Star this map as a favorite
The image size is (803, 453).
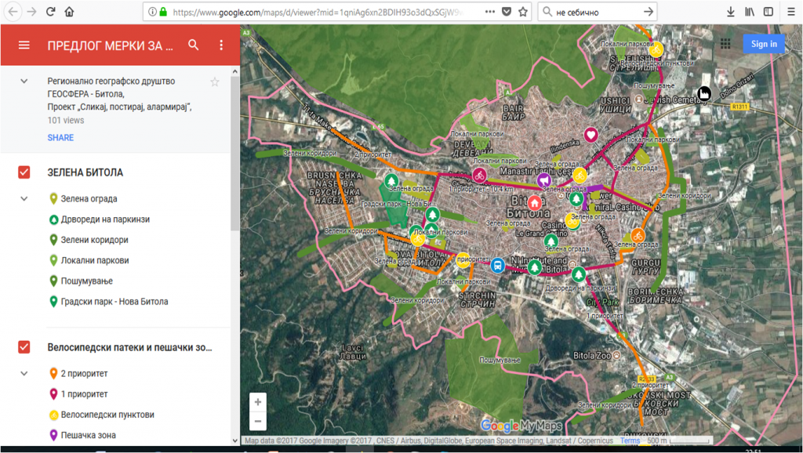click(x=215, y=82)
